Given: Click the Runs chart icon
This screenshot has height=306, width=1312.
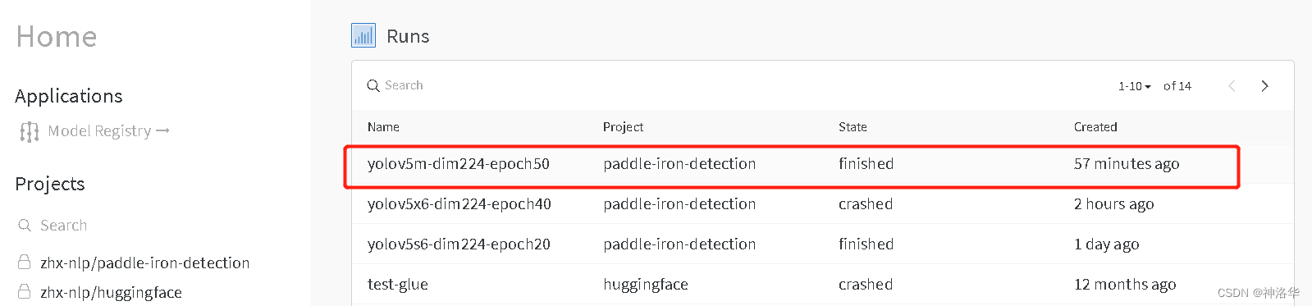Looking at the screenshot, I should 363,36.
